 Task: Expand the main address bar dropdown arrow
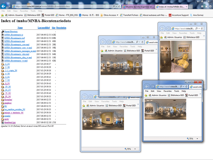pos(116,6)
